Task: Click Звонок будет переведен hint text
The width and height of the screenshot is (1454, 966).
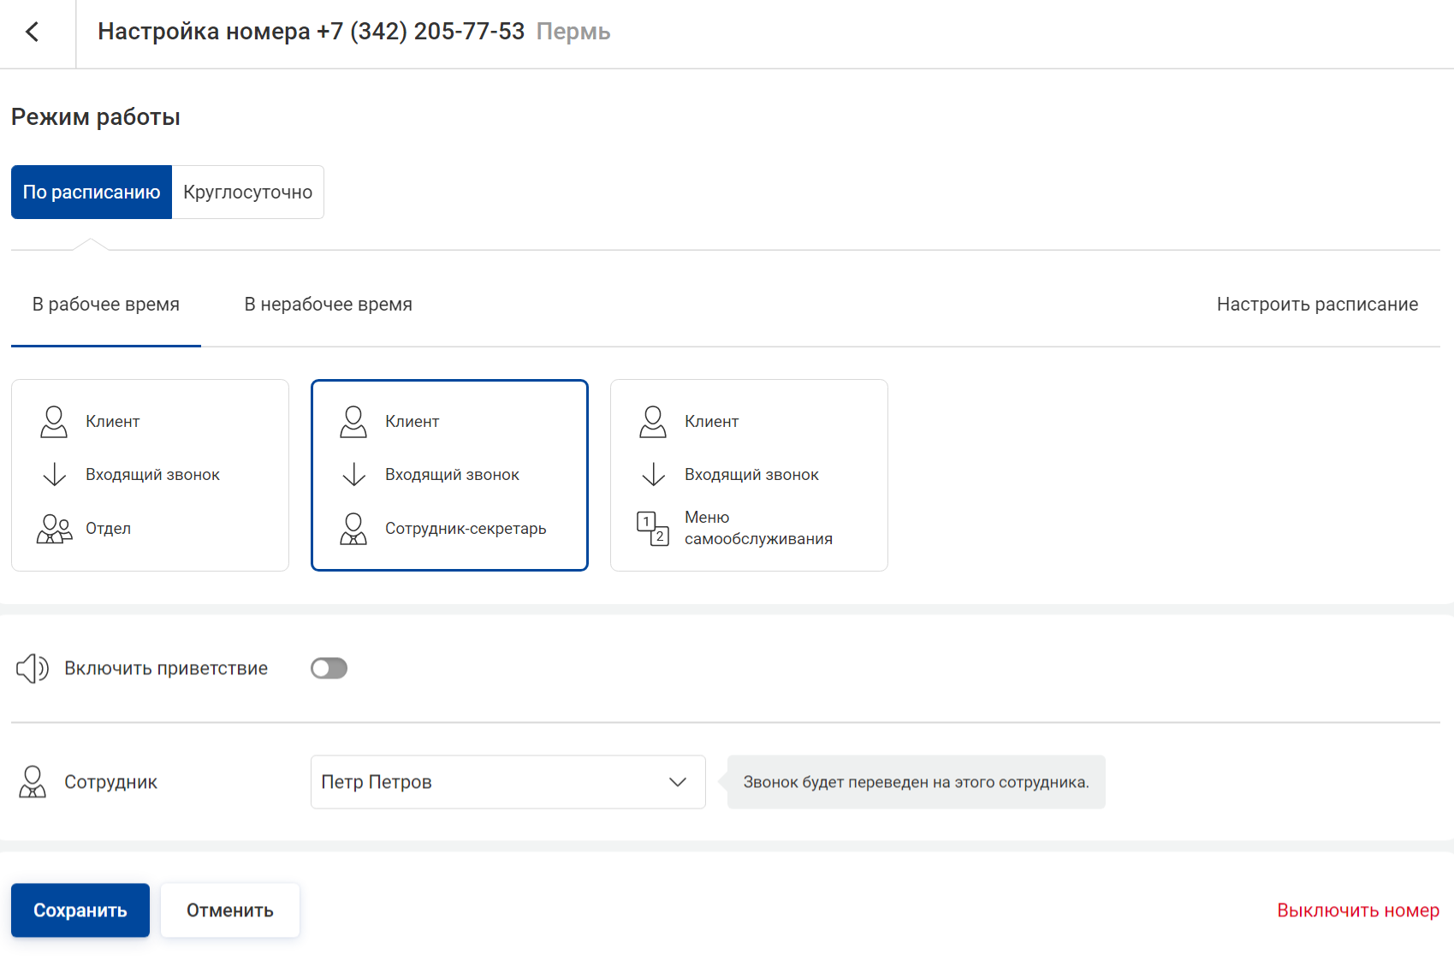Action: [917, 782]
